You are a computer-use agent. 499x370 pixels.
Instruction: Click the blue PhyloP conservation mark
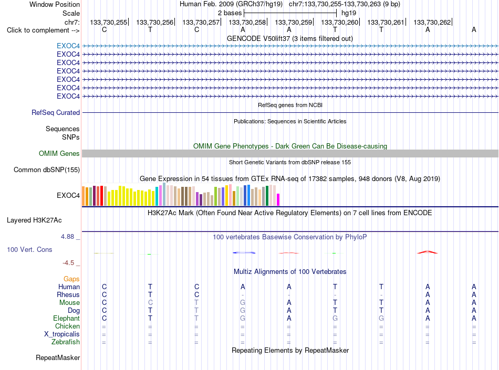pyautogui.click(x=244, y=253)
